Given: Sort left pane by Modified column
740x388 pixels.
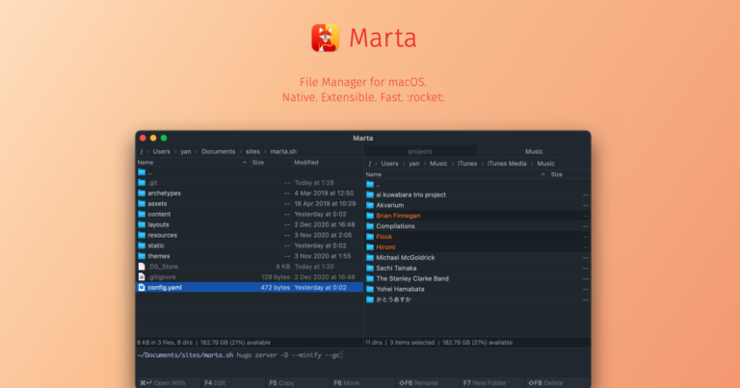Looking at the screenshot, I should [x=328, y=162].
